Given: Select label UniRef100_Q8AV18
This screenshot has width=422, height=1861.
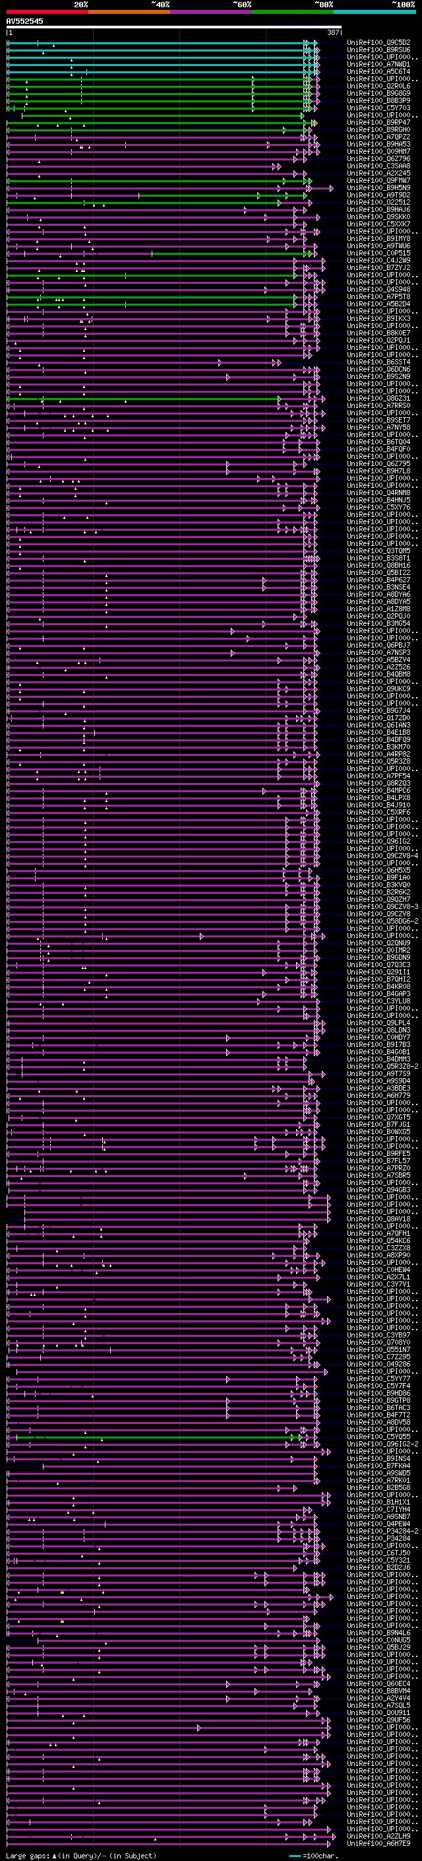Looking at the screenshot, I should click(x=378, y=1219).
